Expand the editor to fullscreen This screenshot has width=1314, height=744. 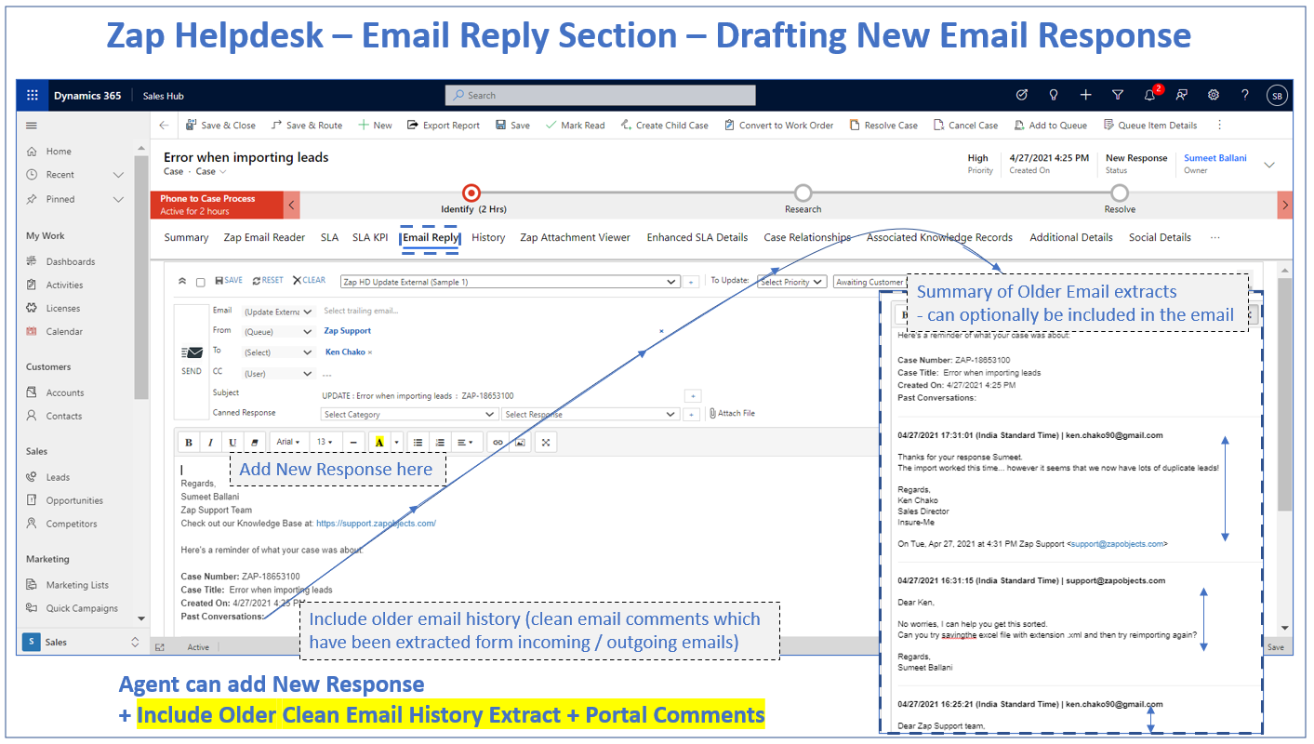[546, 443]
